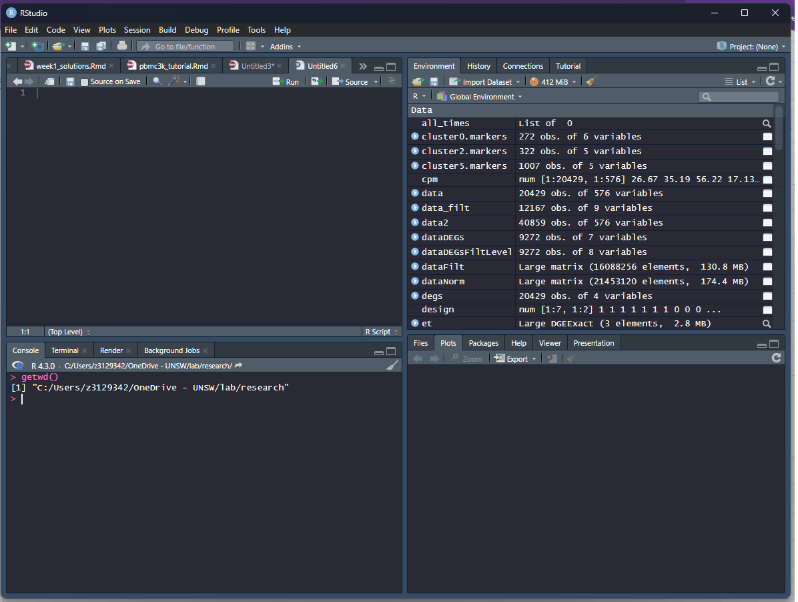
Task: Click the print icon in the main toolbar
Action: [122, 46]
